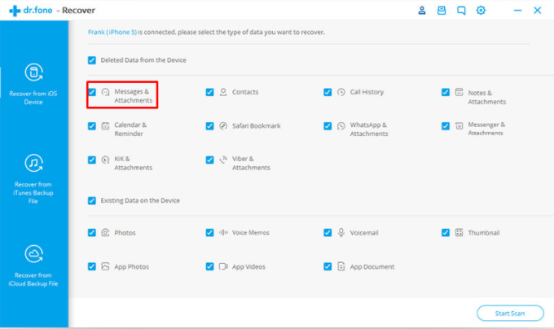Image resolution: width=554 pixels, height=329 pixels.
Task: Uncheck Existing Data on the Device
Action: [x=92, y=200]
